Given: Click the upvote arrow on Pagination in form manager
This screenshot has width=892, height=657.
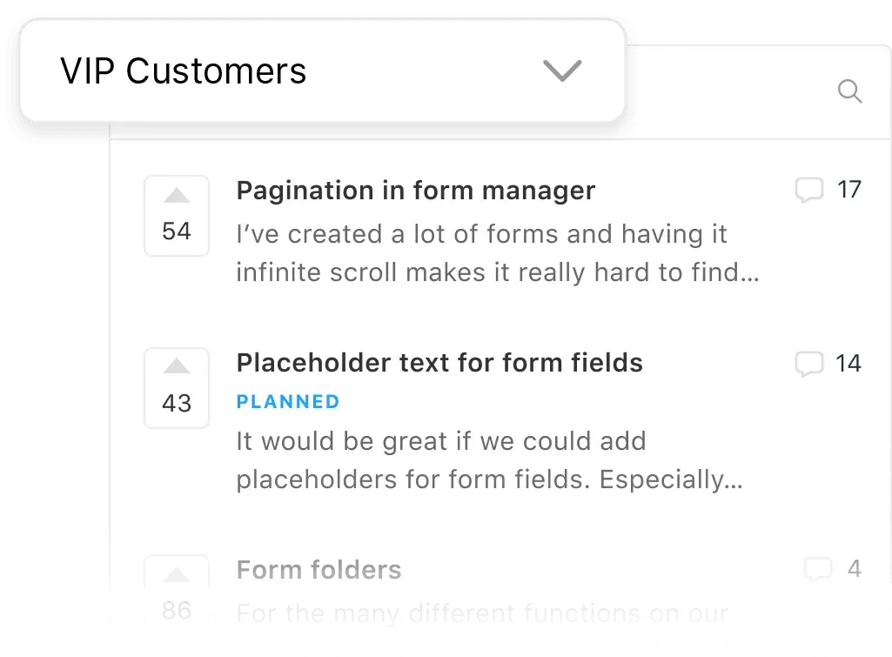Looking at the screenshot, I should [177, 196].
